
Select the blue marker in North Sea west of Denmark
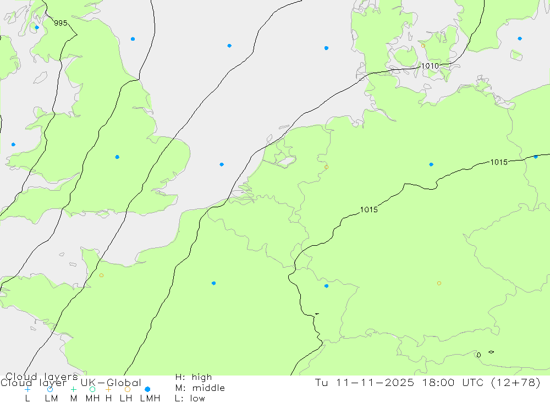tap(327, 48)
